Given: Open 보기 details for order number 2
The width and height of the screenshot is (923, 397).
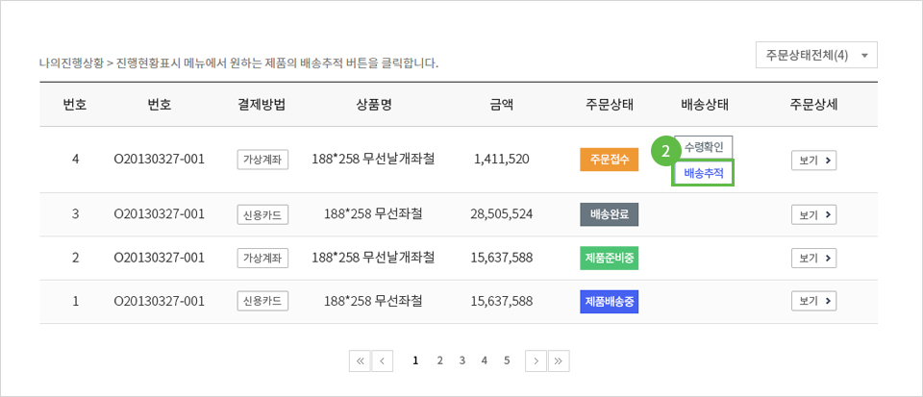Looking at the screenshot, I should click(813, 258).
